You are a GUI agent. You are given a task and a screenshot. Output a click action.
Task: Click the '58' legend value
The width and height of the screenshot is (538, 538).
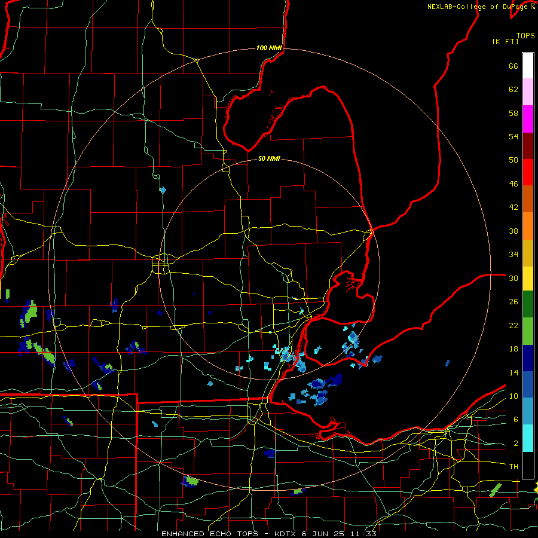tap(513, 113)
